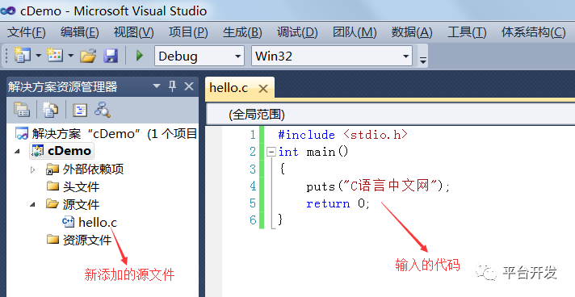Screen dimensions: 575x297
Task: Click the Save floppy disk icon
Action: point(111,56)
